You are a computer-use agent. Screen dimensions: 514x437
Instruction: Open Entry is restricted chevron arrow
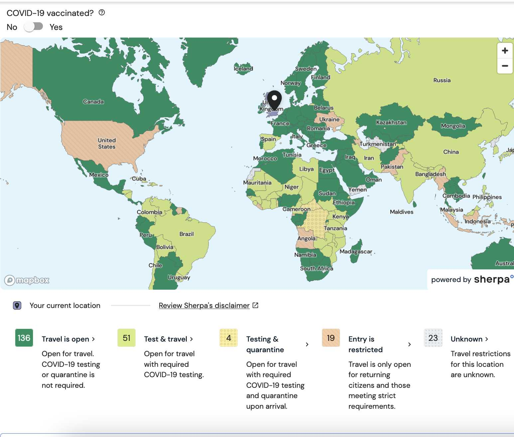click(x=409, y=344)
